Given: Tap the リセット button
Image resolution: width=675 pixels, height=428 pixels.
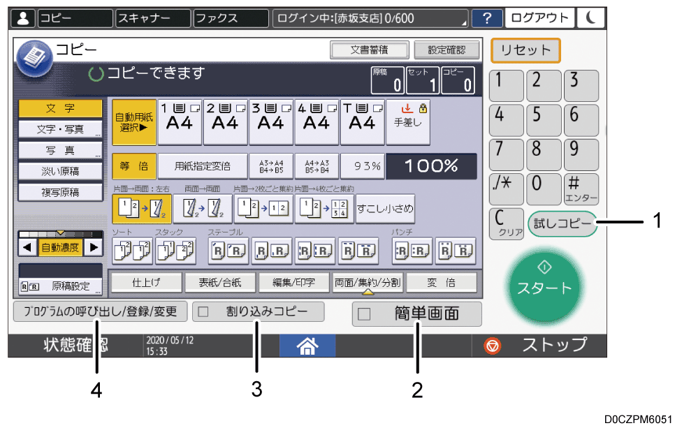Looking at the screenshot, I should [525, 50].
